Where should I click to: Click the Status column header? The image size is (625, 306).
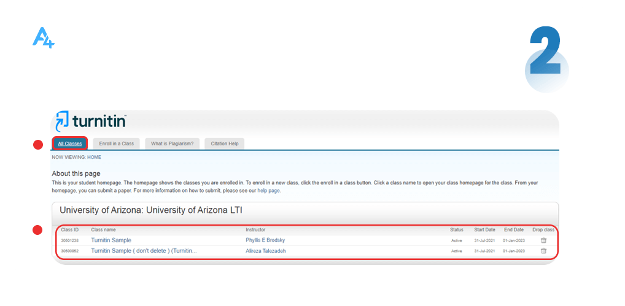(x=457, y=229)
